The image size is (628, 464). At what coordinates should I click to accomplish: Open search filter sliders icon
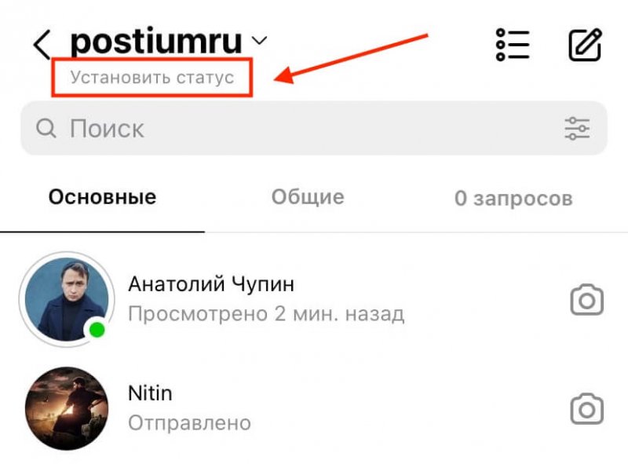[577, 129]
